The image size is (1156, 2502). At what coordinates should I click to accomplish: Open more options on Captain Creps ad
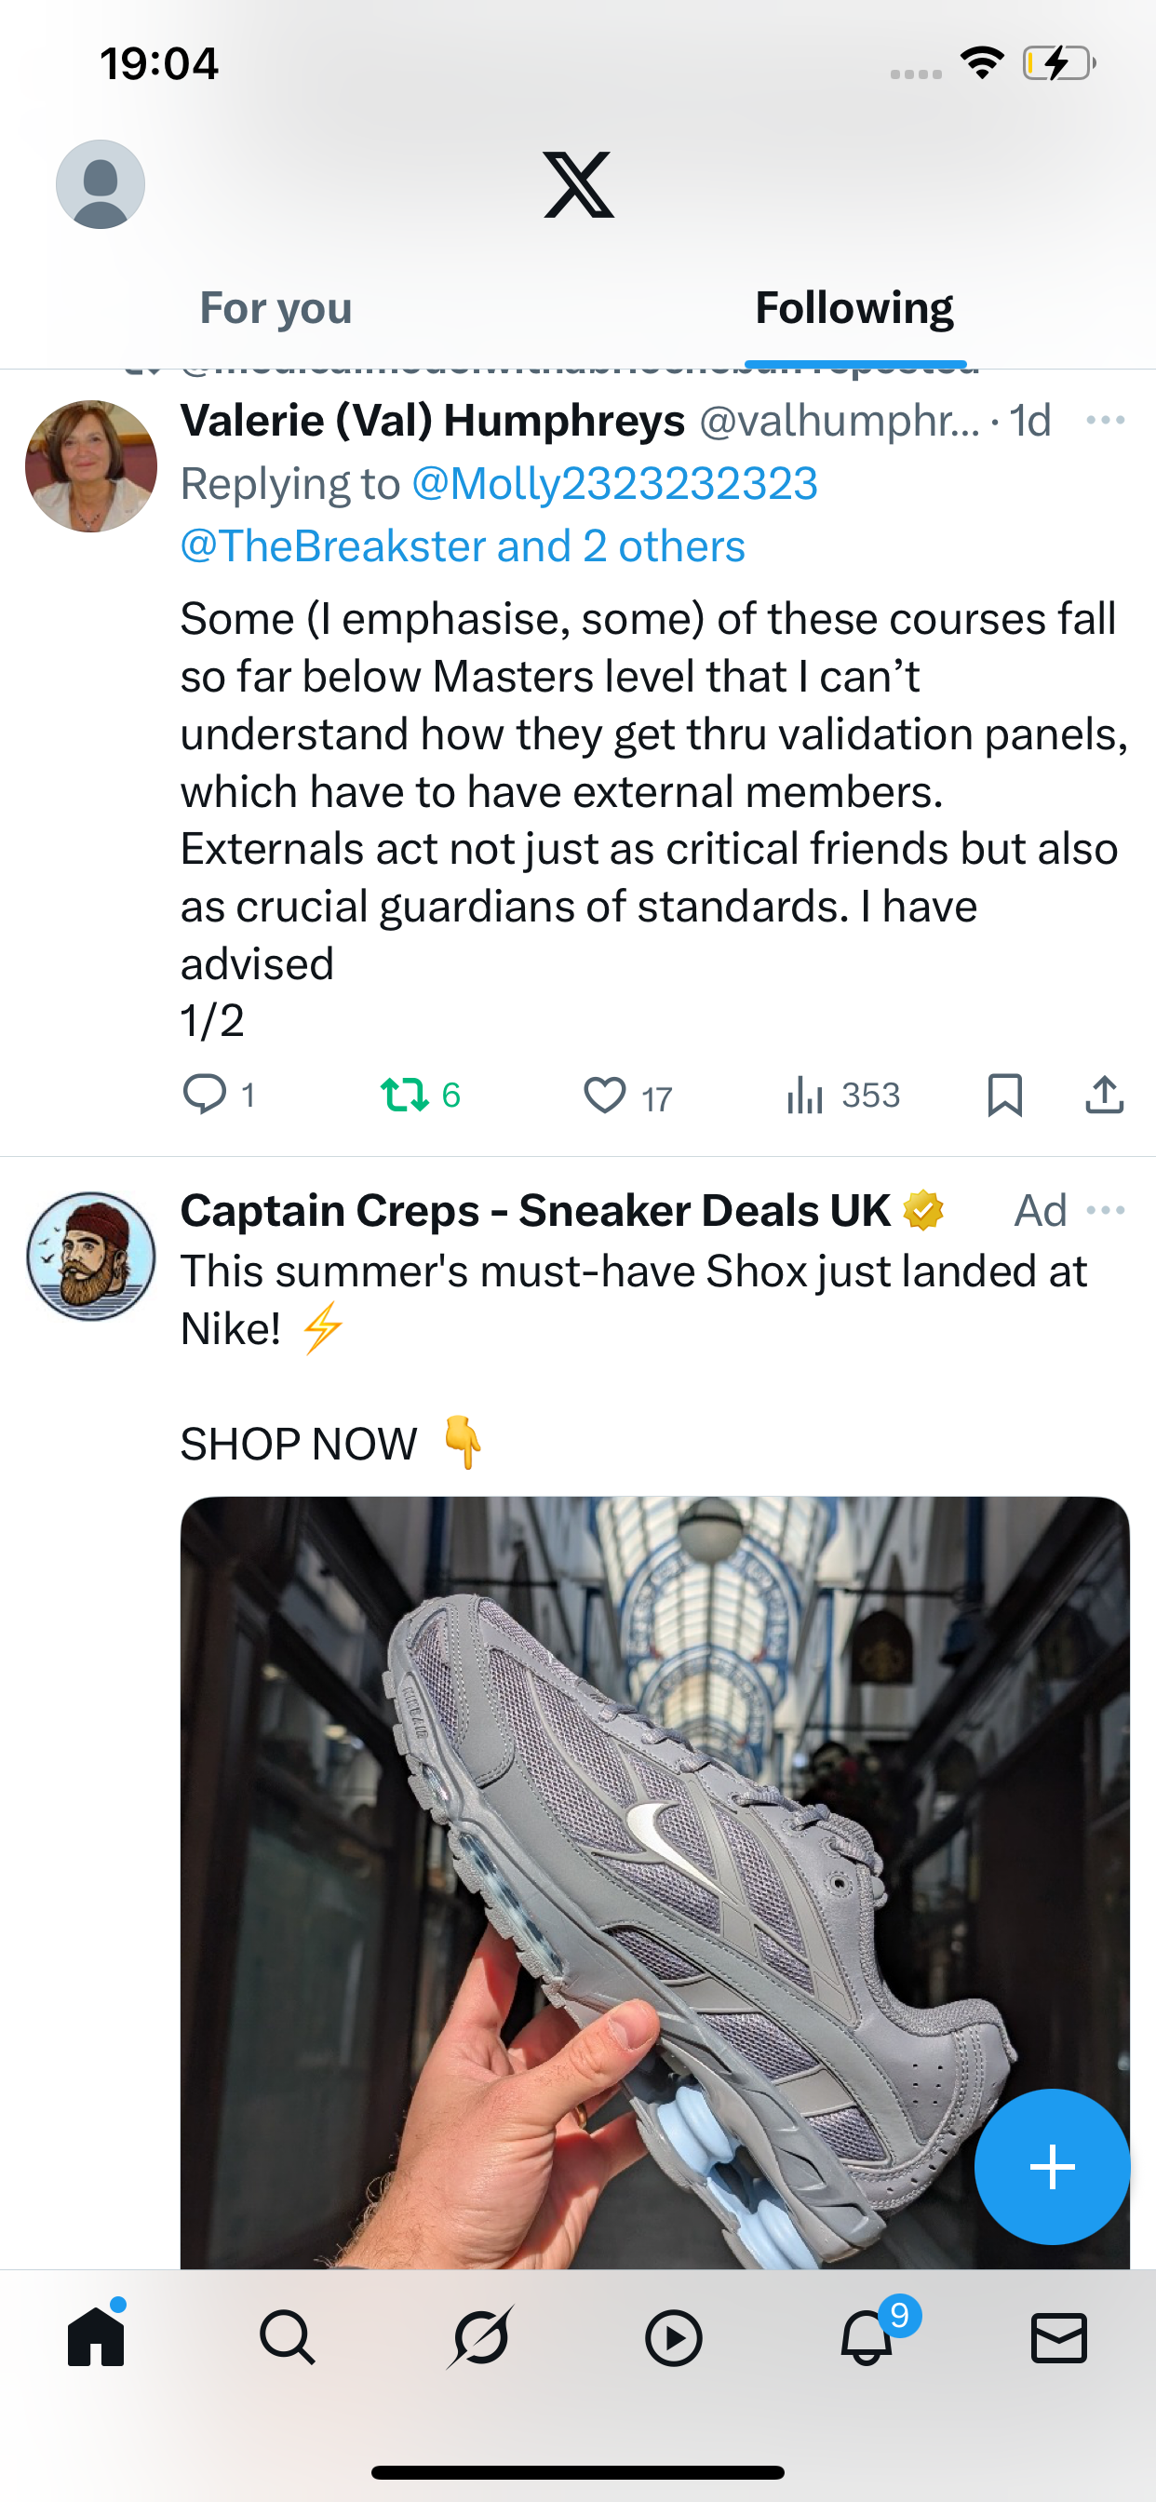tap(1106, 1210)
